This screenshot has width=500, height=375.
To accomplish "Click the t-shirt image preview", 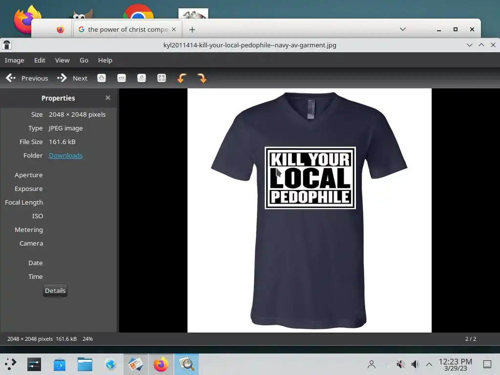I will coord(309,210).
